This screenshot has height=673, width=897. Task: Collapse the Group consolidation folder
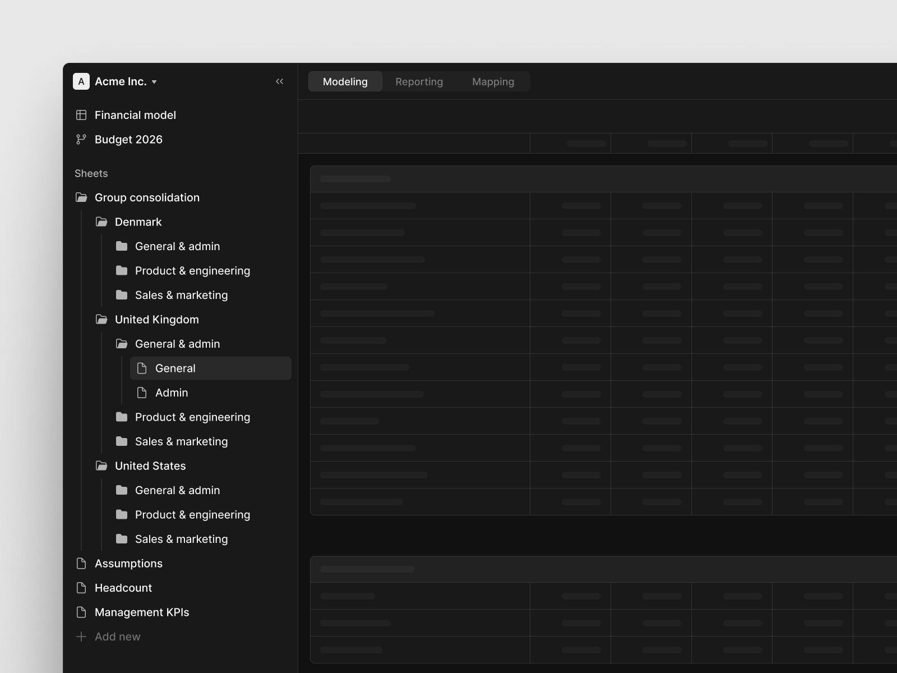point(81,197)
